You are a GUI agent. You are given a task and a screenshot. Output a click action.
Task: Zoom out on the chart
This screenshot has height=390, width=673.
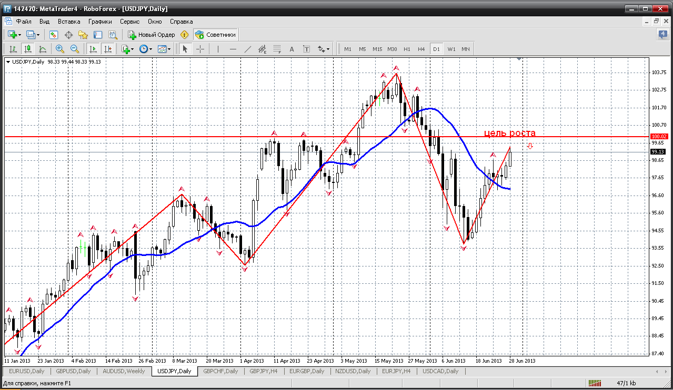coord(75,49)
